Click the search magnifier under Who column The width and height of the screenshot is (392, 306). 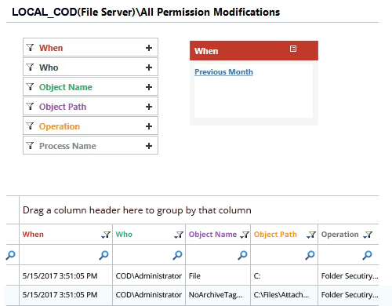pyautogui.click(x=177, y=255)
